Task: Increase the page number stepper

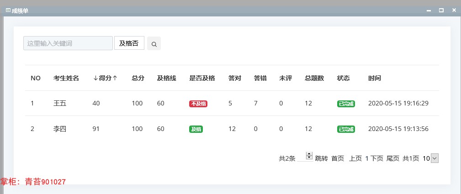Action: tap(309, 154)
